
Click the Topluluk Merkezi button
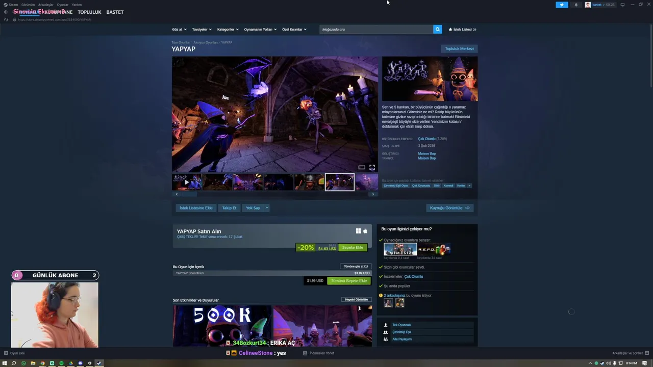(x=459, y=48)
